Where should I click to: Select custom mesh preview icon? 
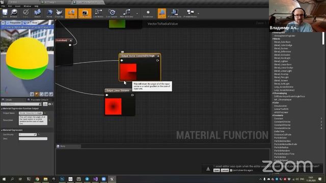51,94
